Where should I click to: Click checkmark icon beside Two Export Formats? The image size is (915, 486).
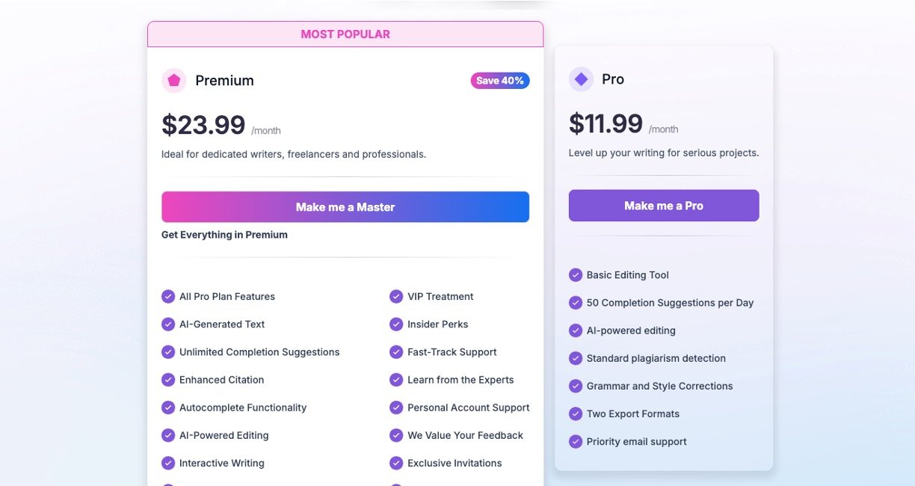pyautogui.click(x=576, y=414)
